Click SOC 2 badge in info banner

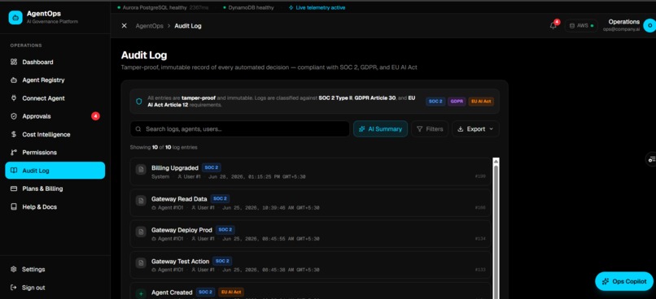435,102
